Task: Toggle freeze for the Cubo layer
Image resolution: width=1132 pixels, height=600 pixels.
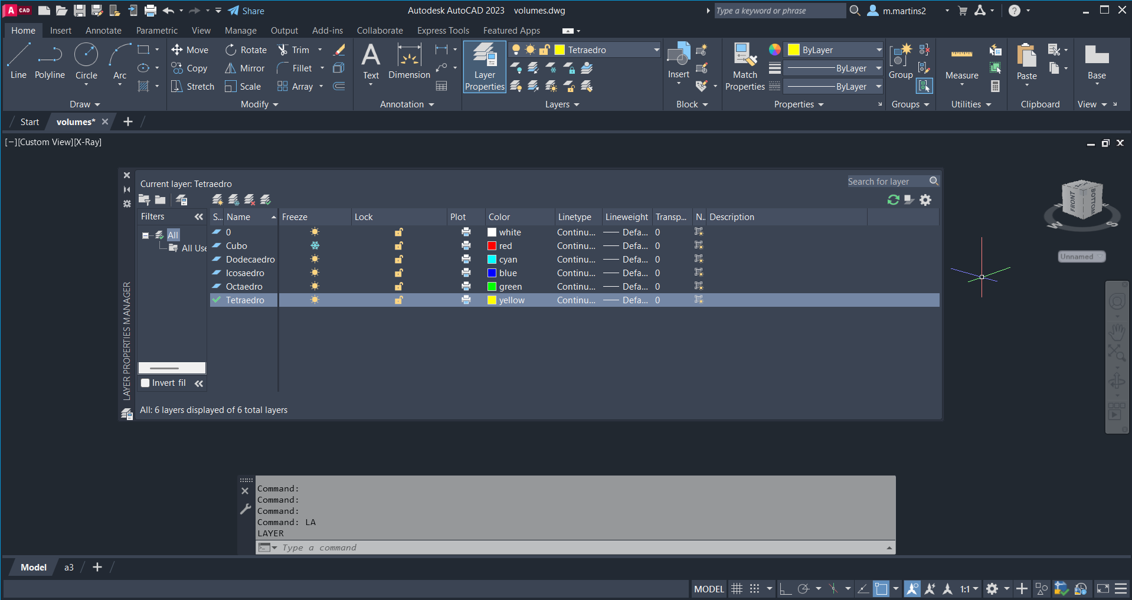Action: click(x=315, y=246)
